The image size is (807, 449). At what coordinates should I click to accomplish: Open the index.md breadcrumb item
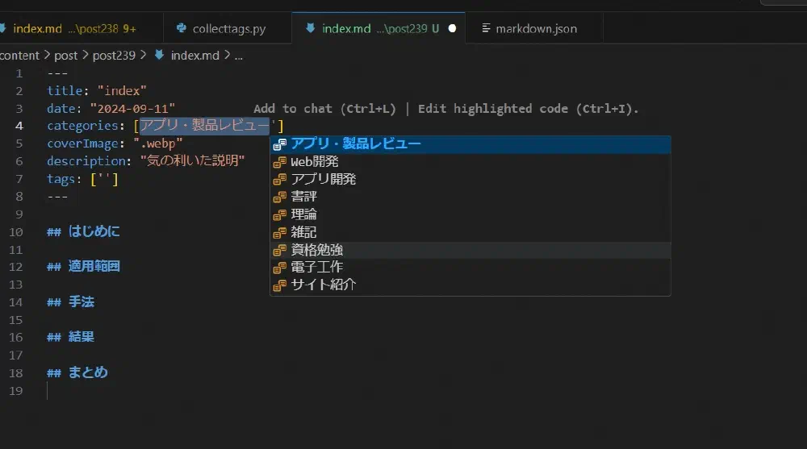pyautogui.click(x=194, y=56)
